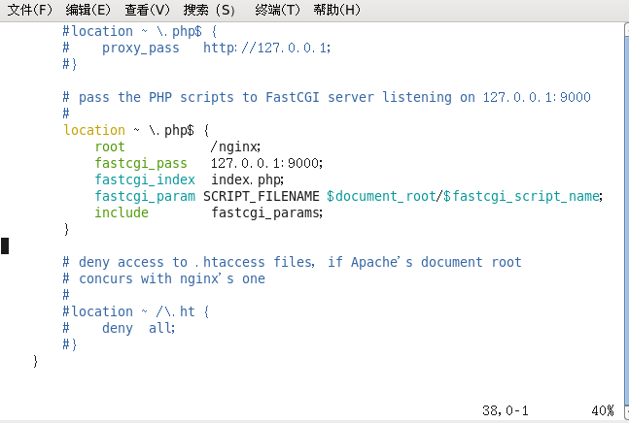
Task: Open the 文件(F) menu
Action: [x=30, y=10]
